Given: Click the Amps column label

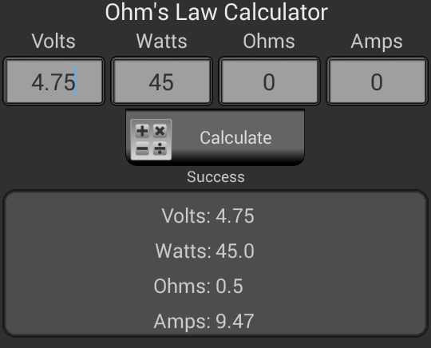Looking at the screenshot, I should (x=377, y=42).
